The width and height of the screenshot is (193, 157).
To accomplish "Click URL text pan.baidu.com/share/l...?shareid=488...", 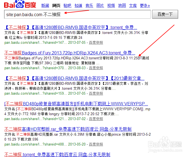I will coord(36,144).
